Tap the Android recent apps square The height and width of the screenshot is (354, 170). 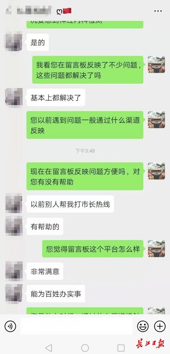point(121,348)
